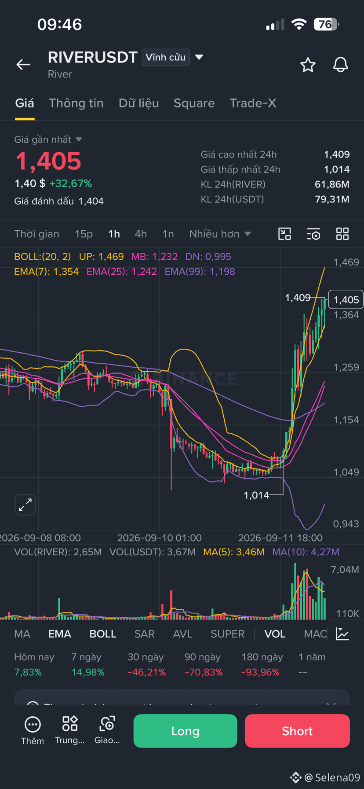The image size is (364, 789).
Task: Toggle the VOL sub-indicator
Action: [x=275, y=634]
